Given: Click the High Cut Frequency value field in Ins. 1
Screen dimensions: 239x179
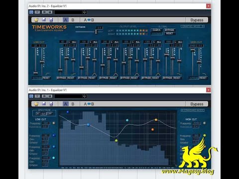Looking at the screenshot, I should click(x=197, y=123).
